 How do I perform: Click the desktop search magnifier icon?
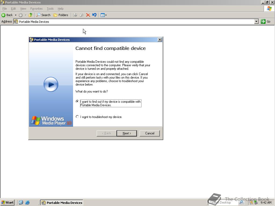(x=241, y=203)
